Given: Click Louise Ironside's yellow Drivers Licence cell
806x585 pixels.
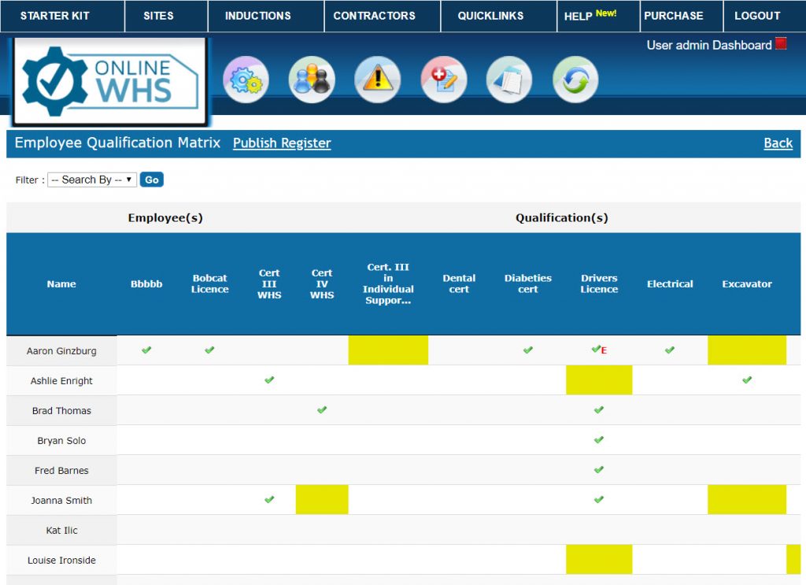Looking at the screenshot, I should pyautogui.click(x=599, y=560).
